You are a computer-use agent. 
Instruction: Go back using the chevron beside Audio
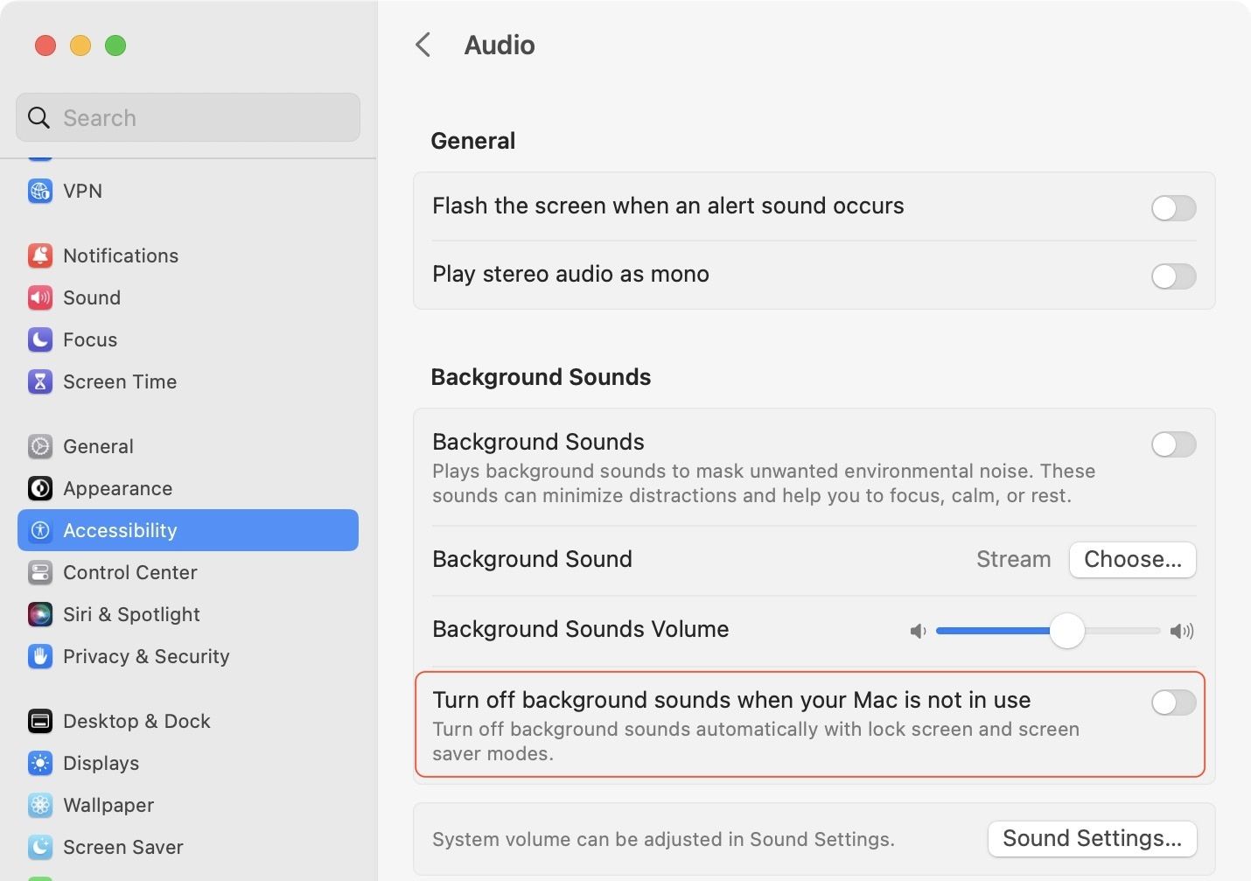423,45
